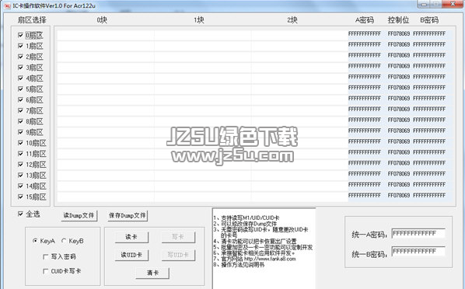Toggle the 7扇区 checkbox
465x289 pixels.
click(20, 110)
